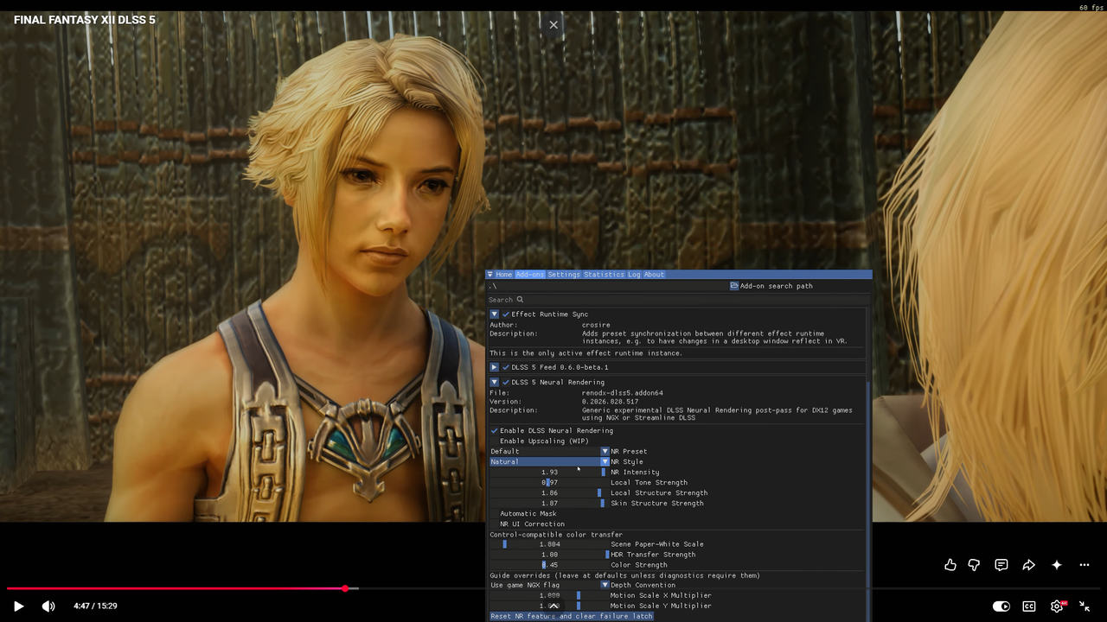Click the Motion Scale X Multiplier slider

(x=549, y=595)
